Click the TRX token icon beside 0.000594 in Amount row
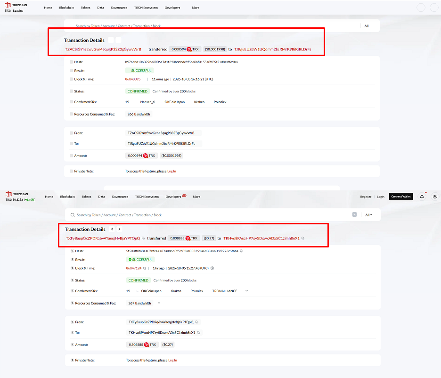 [x=146, y=156]
